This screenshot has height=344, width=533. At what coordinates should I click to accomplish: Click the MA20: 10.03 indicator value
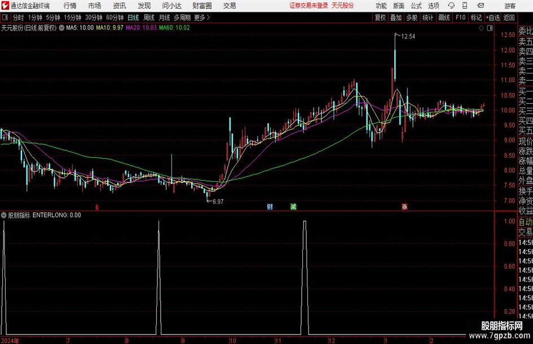tap(141, 28)
